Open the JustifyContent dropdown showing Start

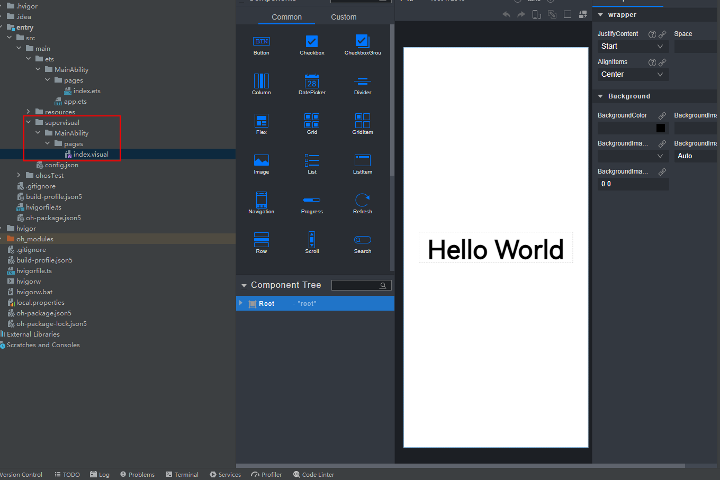click(x=633, y=46)
